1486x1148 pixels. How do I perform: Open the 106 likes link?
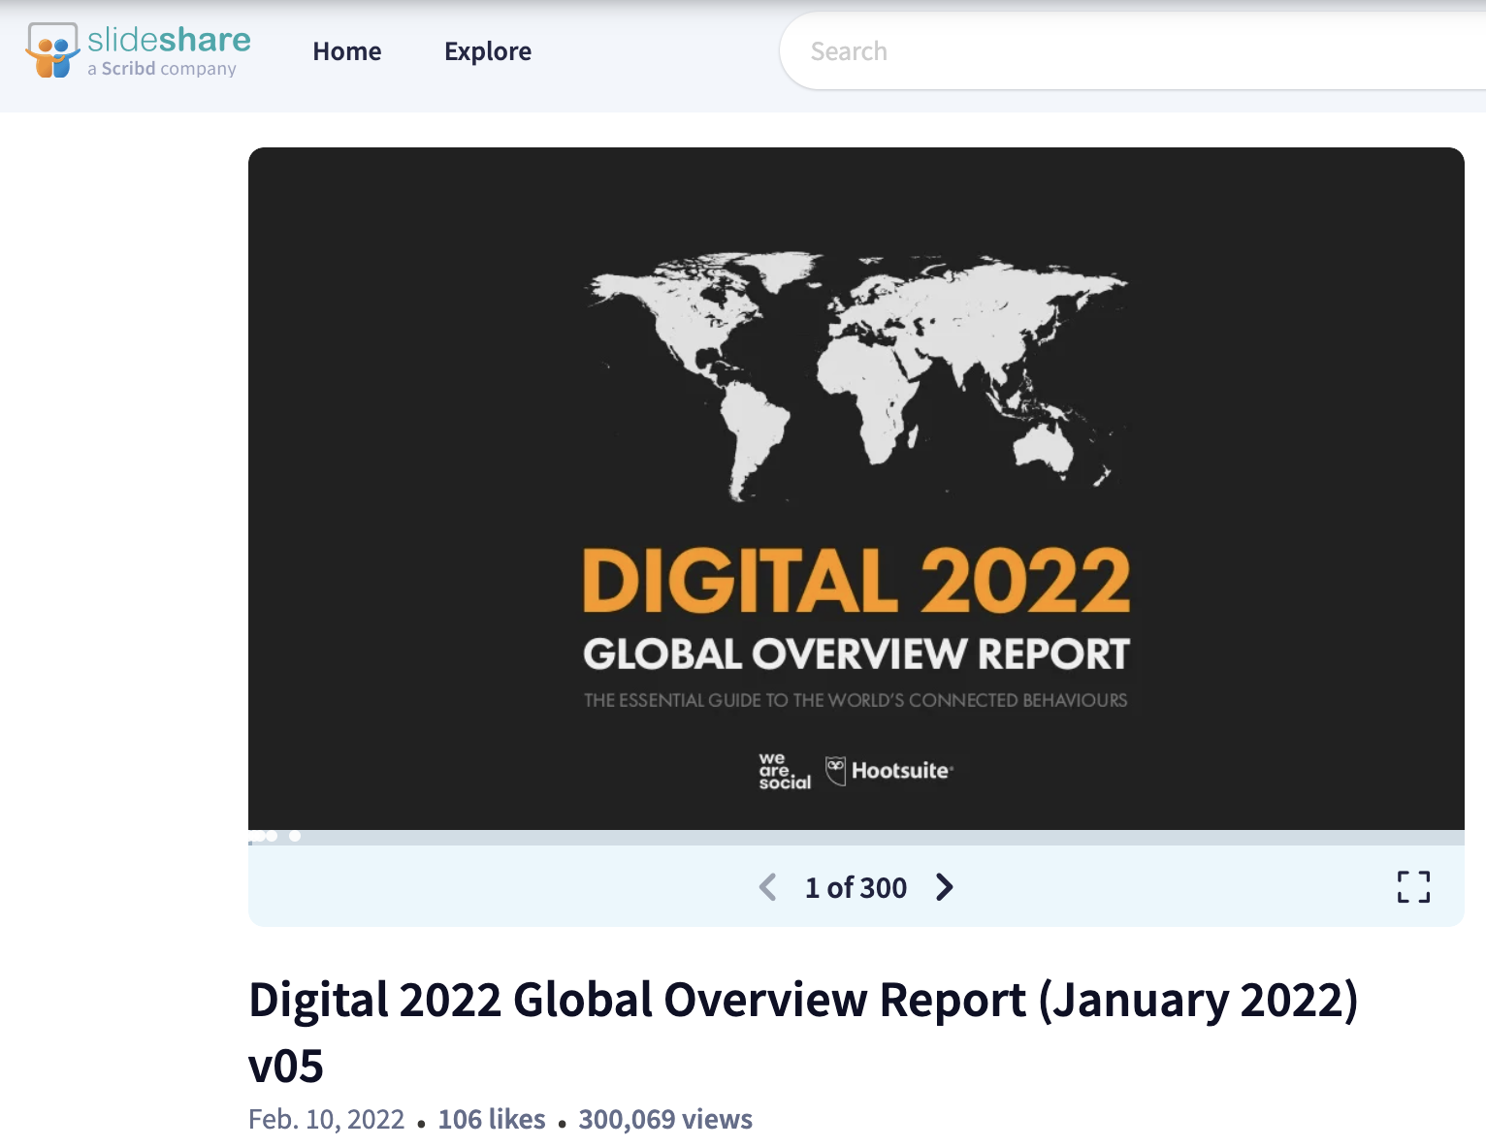(492, 1119)
